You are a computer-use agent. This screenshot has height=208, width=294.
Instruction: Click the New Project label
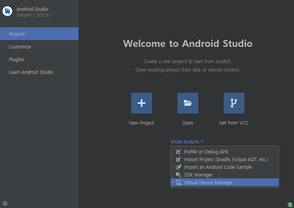click(x=141, y=123)
